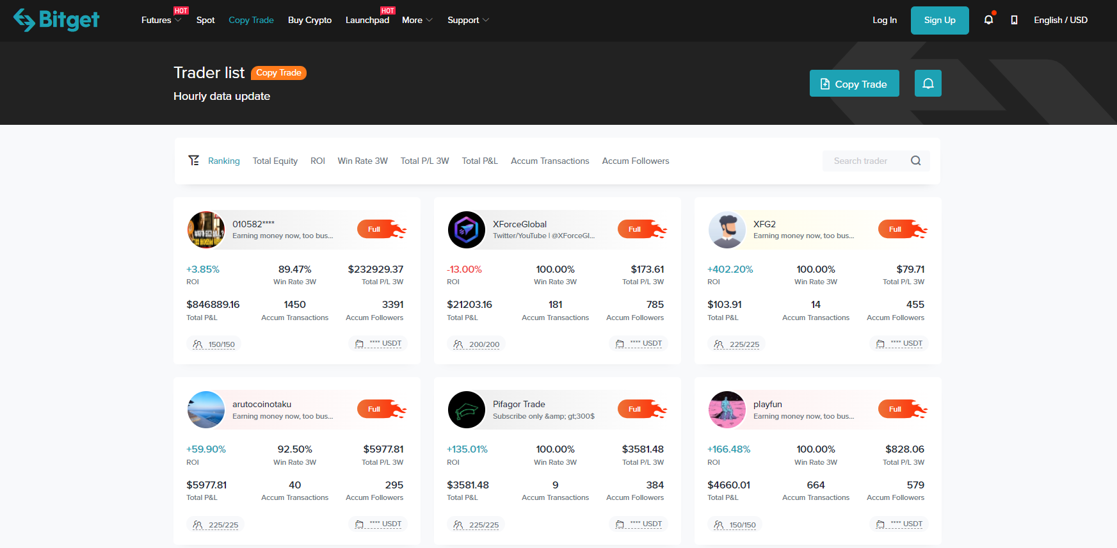Click followers icon 225/225 on Pifagor Trade card
Image resolution: width=1117 pixels, height=548 pixels.
458,525
